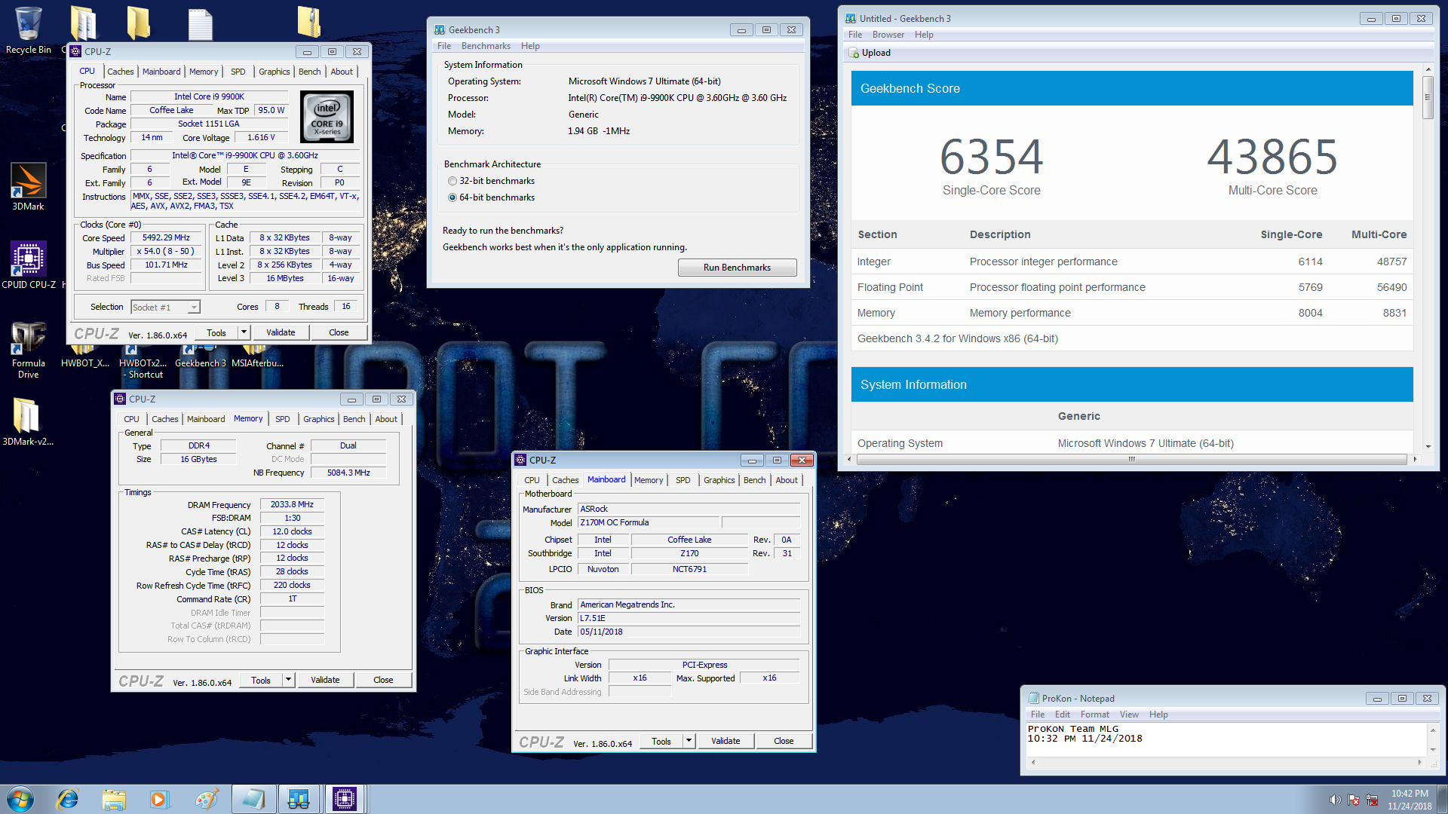The image size is (1448, 814).
Task: Open the Recycle Bin desktop icon
Action: 29,30
